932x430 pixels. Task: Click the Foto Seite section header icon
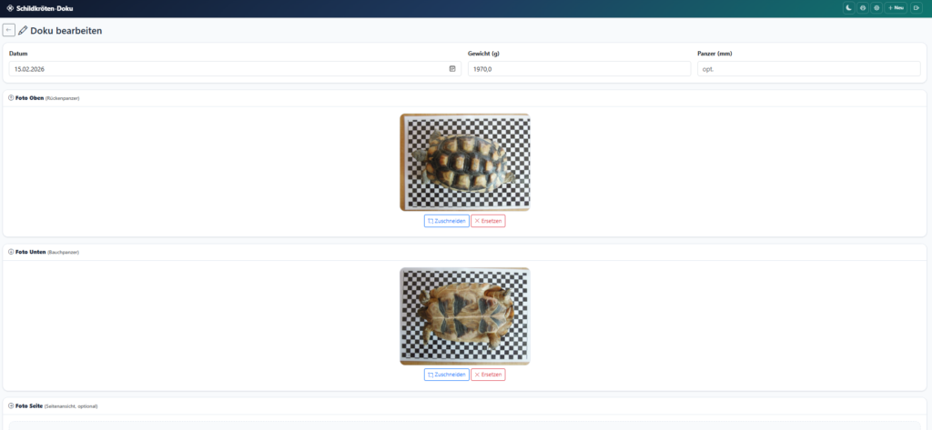point(11,405)
